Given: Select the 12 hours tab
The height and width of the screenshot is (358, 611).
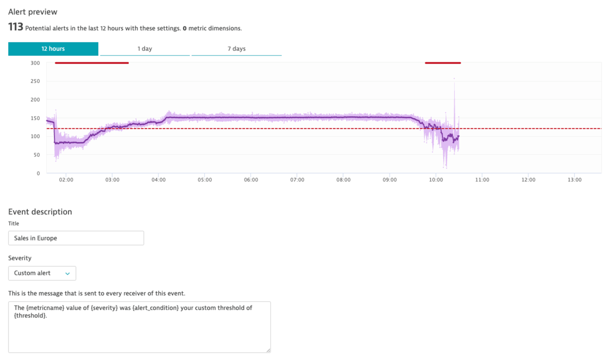Looking at the screenshot, I should pyautogui.click(x=53, y=49).
